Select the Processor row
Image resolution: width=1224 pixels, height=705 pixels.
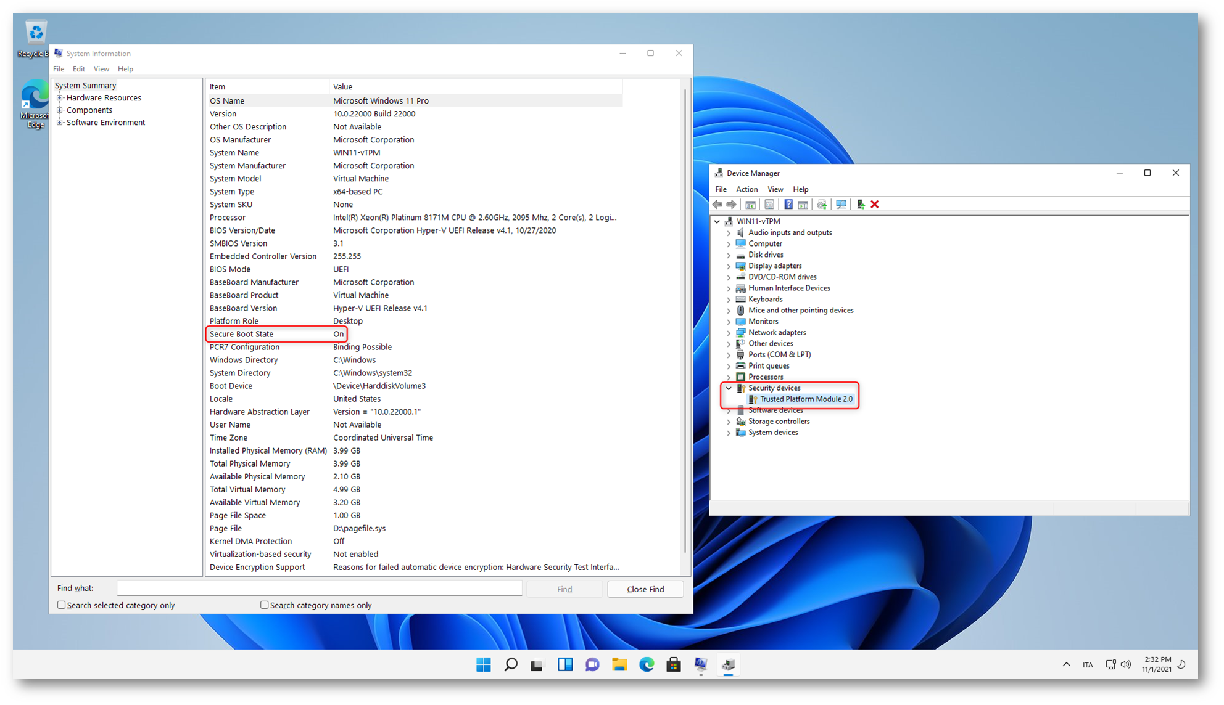tap(414, 218)
